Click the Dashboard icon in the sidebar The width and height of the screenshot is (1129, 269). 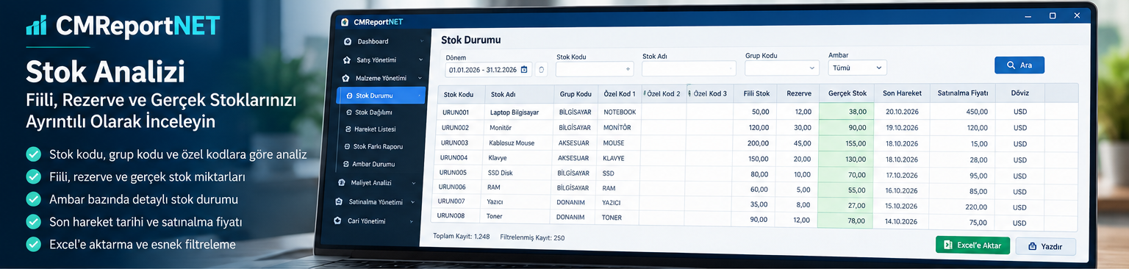pos(348,41)
